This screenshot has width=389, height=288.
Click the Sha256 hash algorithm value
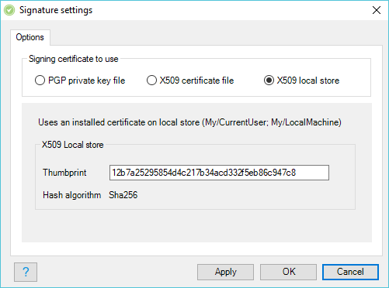pyautogui.click(x=123, y=195)
